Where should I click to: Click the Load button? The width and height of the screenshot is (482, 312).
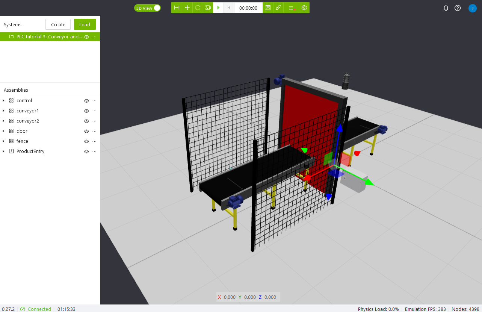point(85,24)
